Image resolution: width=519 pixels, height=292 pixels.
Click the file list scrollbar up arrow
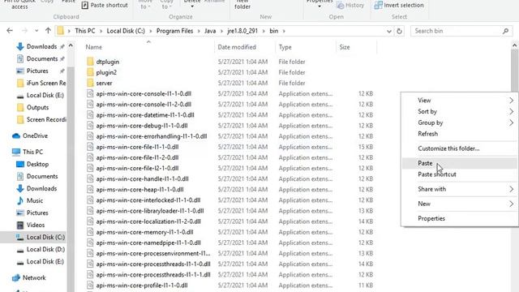tap(515, 45)
